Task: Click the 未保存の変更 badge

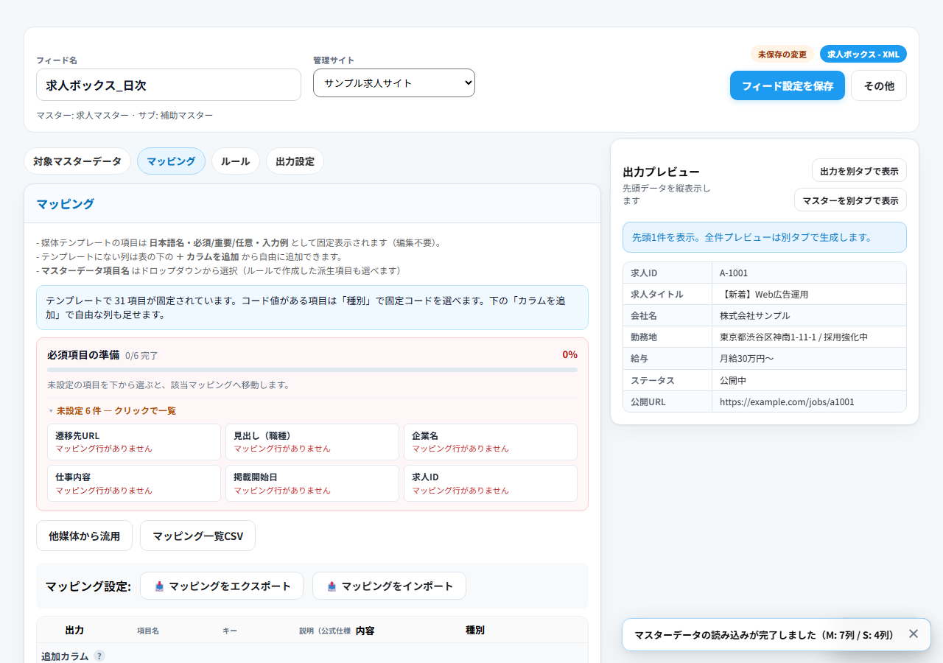Action: tap(782, 54)
